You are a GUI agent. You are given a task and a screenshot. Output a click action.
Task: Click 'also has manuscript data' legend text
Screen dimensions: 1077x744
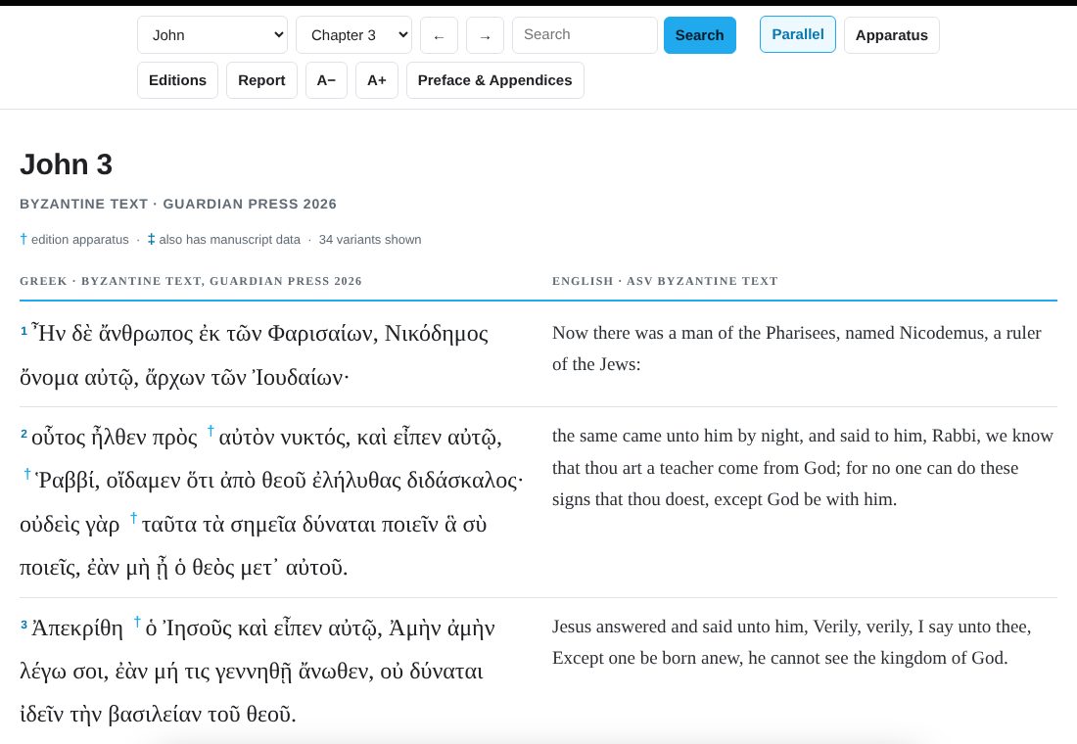click(229, 240)
